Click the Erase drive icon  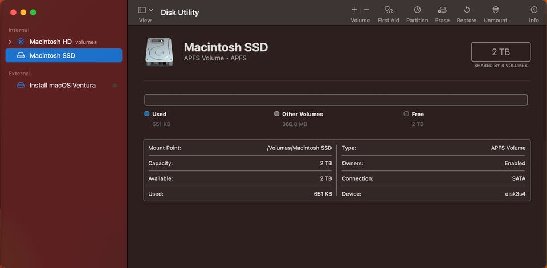[x=442, y=10]
